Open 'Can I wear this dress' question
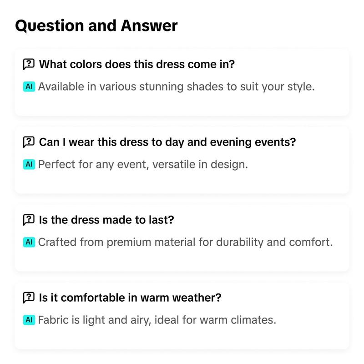The height and width of the screenshot is (364, 364). 167,142
